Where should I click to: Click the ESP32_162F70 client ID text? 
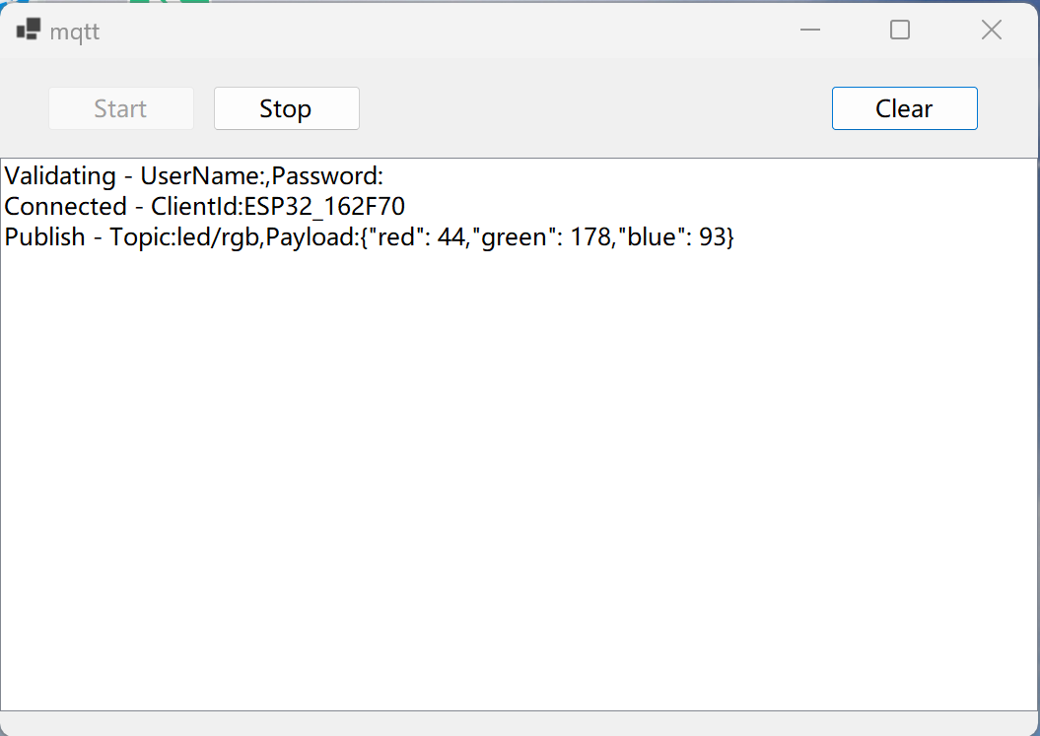[x=324, y=206]
